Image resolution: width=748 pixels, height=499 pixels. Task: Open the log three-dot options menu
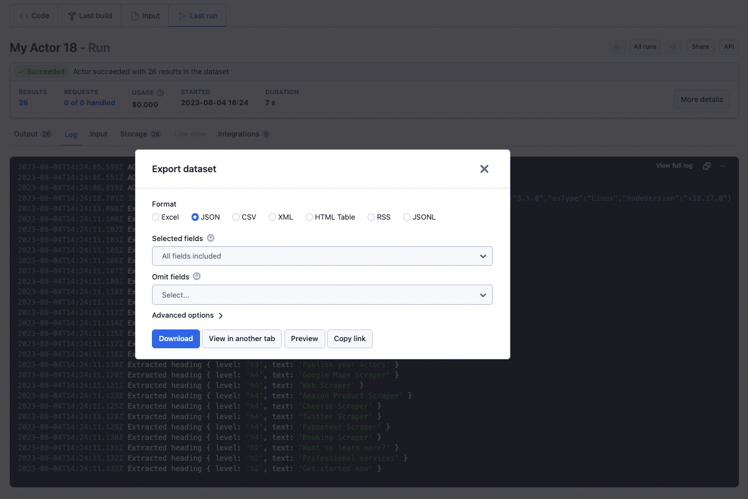click(x=723, y=166)
